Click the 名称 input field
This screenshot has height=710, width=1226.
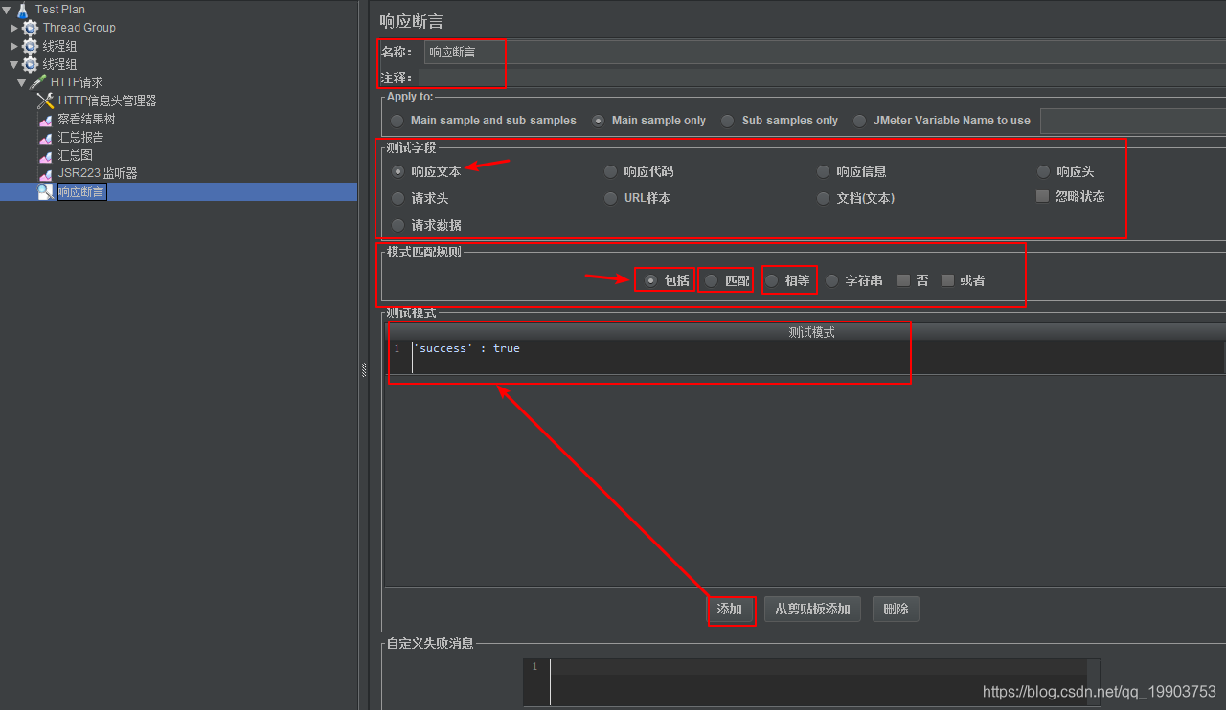tap(825, 53)
